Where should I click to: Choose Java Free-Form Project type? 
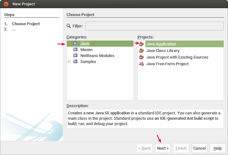[167, 64]
